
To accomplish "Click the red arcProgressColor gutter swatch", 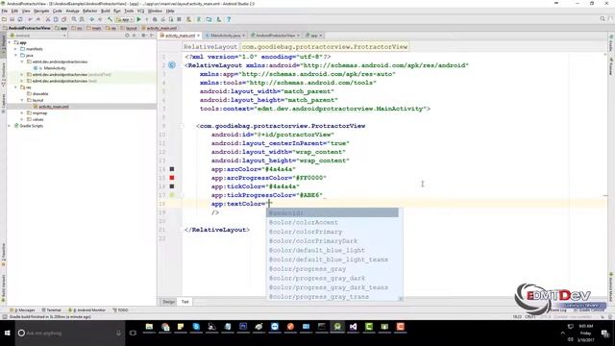I will pos(172,178).
